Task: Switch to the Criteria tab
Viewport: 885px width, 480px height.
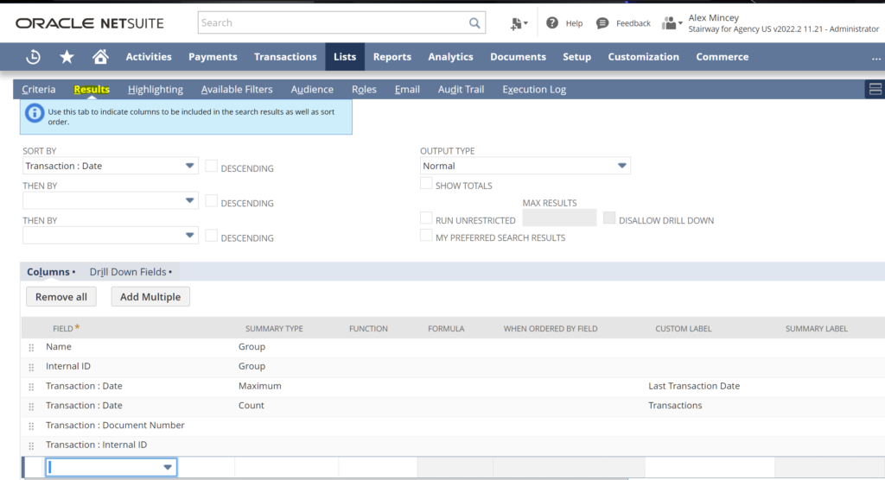Action: click(x=38, y=89)
